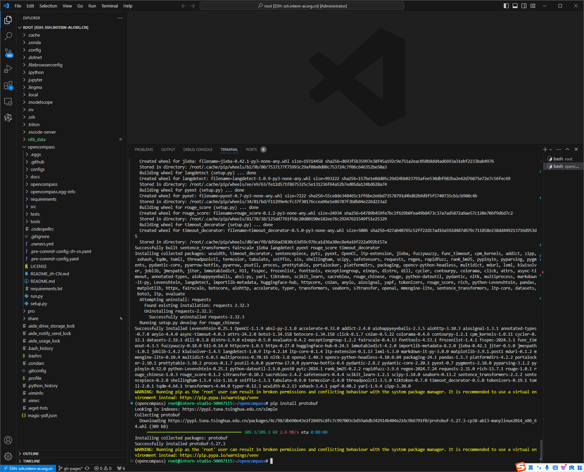Image resolution: width=584 pixels, height=472 pixels.
Task: Toggle the panel layout icon
Action: point(515,6)
